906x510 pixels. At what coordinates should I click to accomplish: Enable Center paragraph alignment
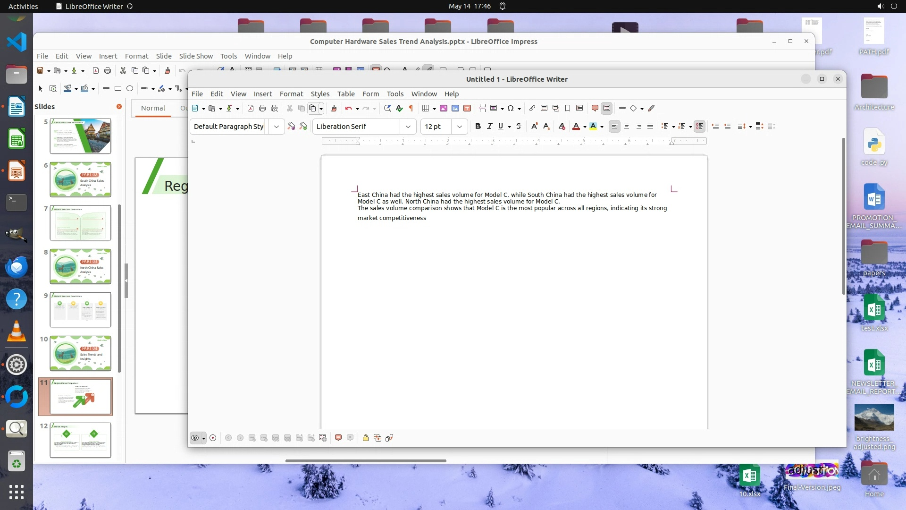pos(626,126)
